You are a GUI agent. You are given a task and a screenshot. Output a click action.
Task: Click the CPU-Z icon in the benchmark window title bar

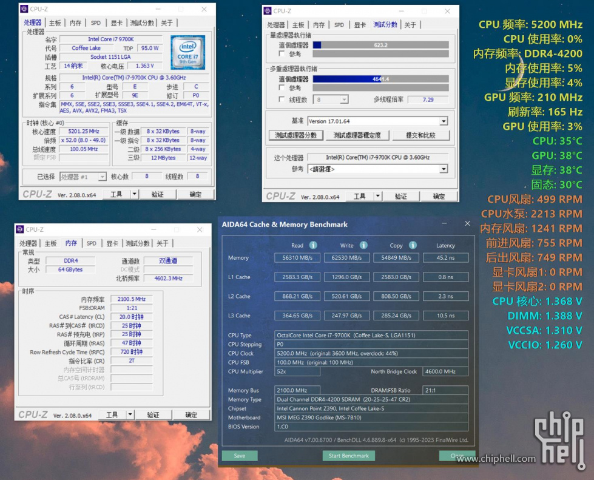[268, 11]
